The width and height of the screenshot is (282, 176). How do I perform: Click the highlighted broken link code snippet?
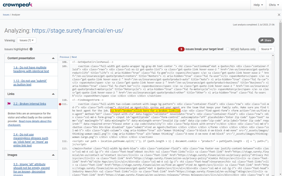click(146, 111)
